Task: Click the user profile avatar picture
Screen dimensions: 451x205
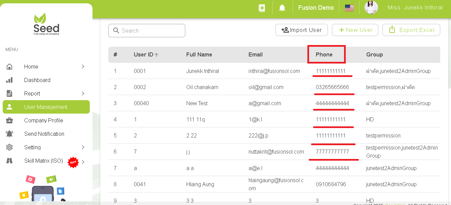Action: click(371, 7)
